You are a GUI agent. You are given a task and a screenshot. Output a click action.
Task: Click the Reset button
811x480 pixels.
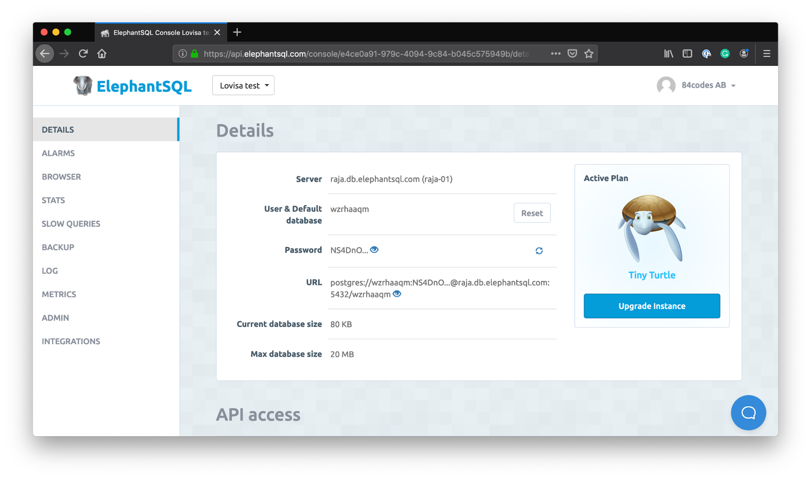coord(532,213)
